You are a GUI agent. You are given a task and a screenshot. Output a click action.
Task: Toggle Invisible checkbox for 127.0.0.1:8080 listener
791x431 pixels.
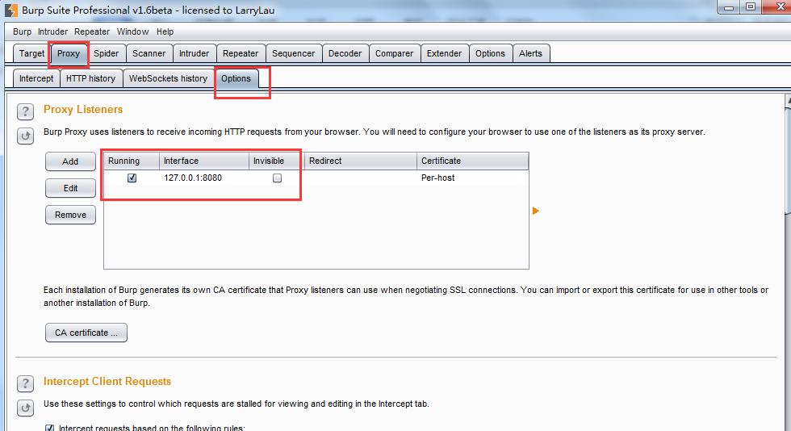(277, 178)
